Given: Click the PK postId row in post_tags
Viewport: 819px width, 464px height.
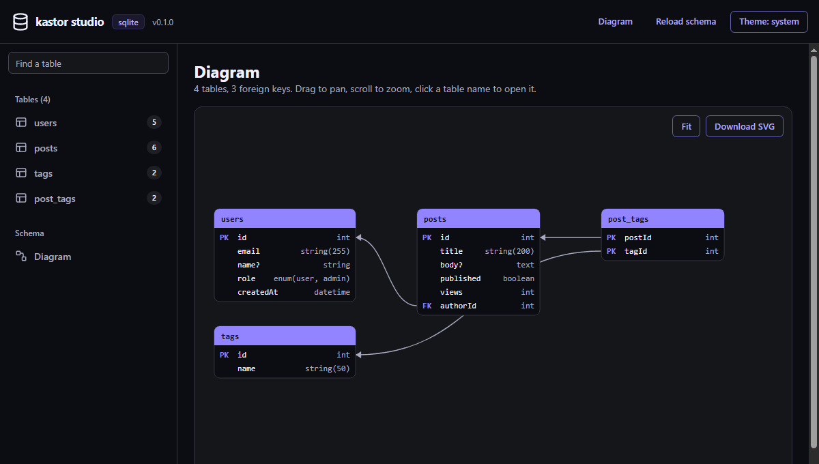Looking at the screenshot, I should (x=663, y=237).
